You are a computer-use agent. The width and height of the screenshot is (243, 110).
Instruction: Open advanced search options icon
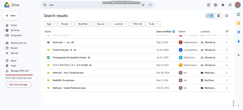[x=150, y=5]
